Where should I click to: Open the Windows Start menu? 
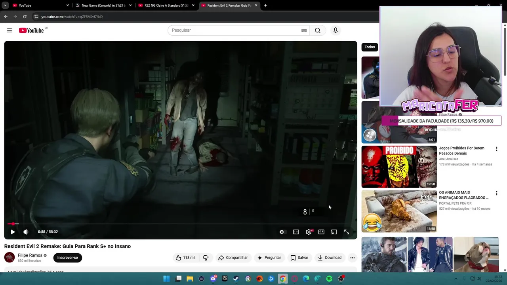pos(167,279)
